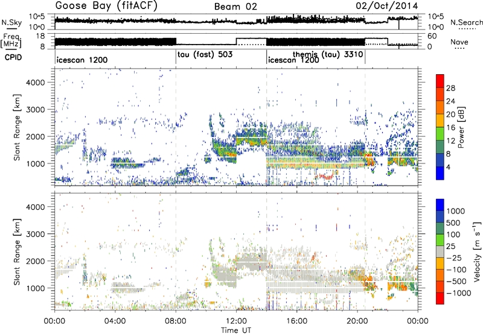483x334 pixels.
Task: Click the Power scale value '4'
Action: [449, 168]
